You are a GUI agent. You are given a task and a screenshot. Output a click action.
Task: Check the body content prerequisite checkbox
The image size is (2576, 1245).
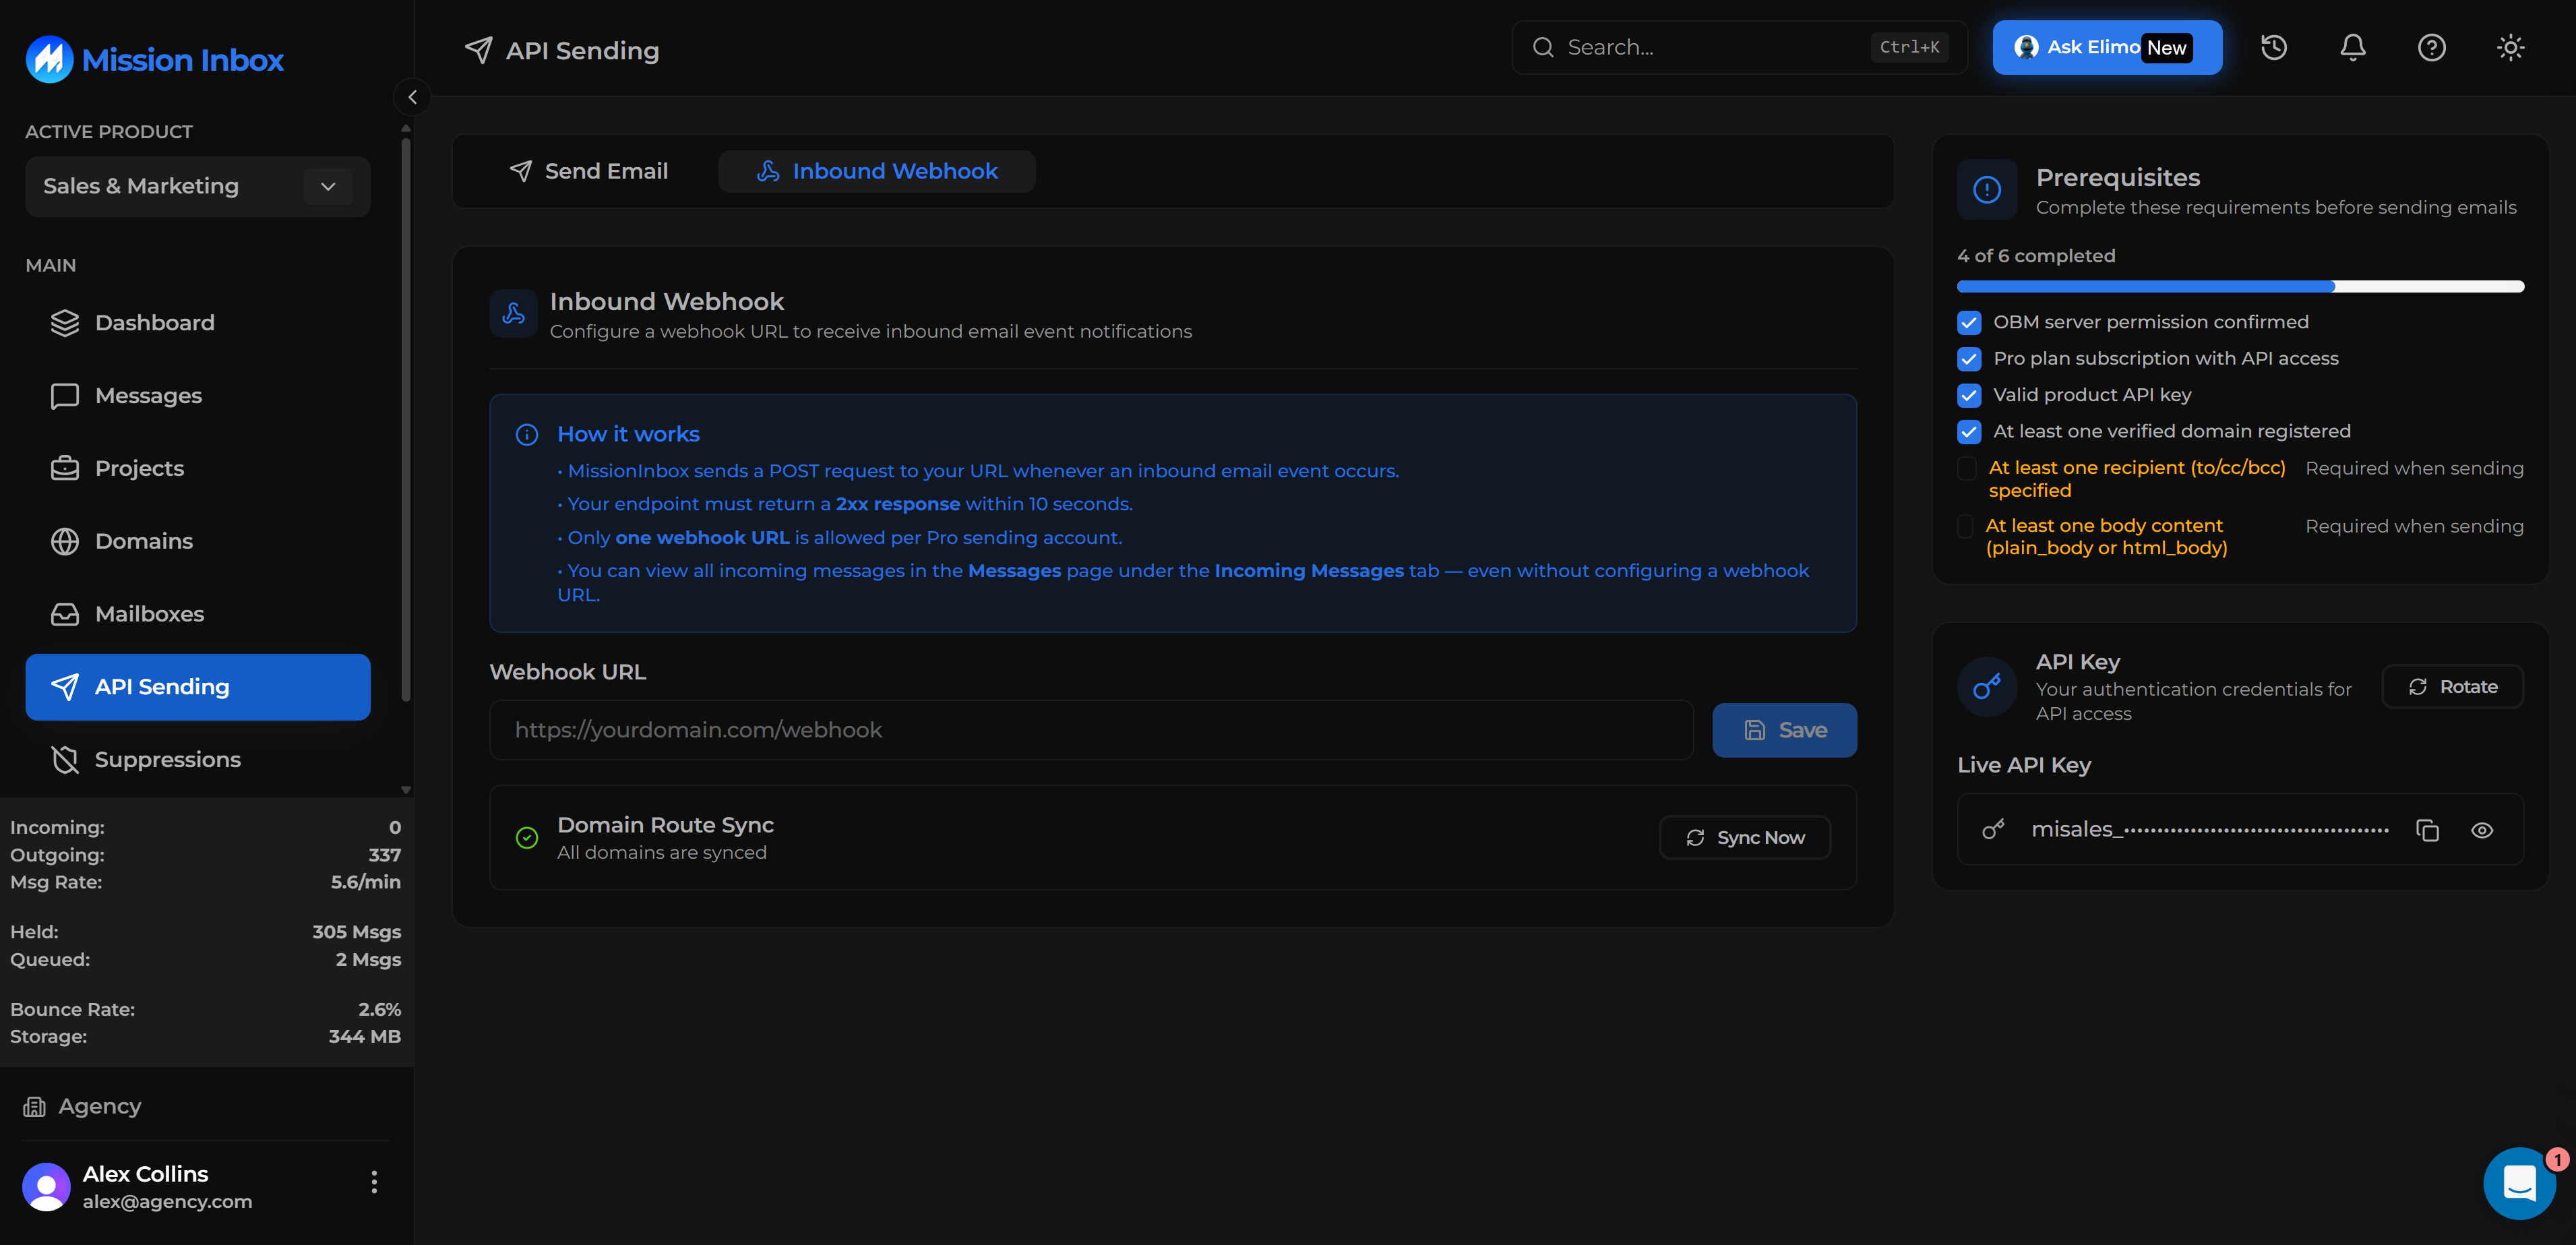(x=1965, y=526)
